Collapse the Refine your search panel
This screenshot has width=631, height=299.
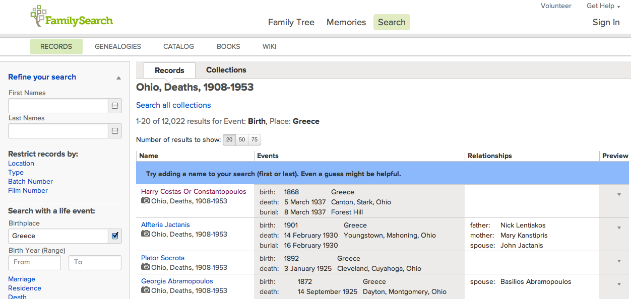(118, 78)
